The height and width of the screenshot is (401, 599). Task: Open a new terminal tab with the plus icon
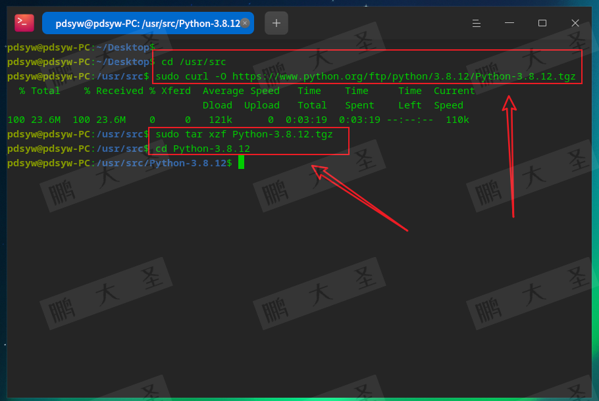click(x=276, y=22)
